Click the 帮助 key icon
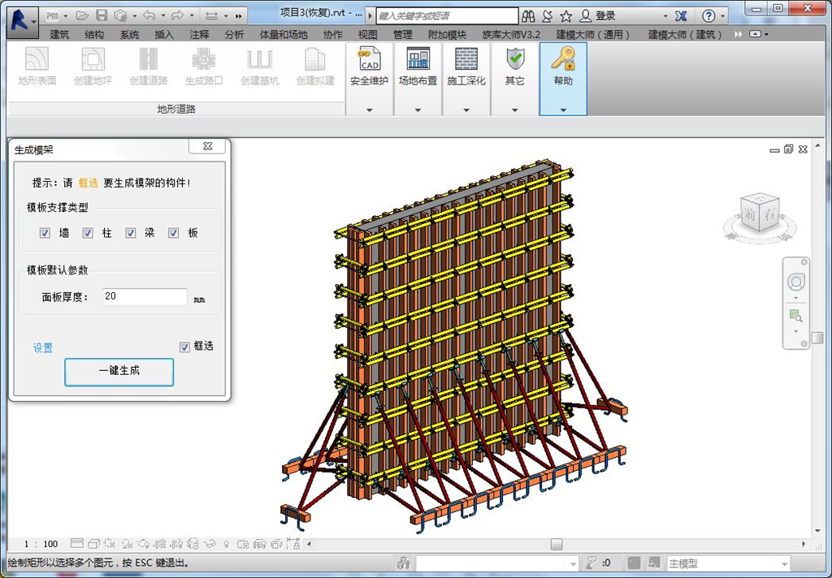Viewport: 832px width, 578px height. coord(563,59)
